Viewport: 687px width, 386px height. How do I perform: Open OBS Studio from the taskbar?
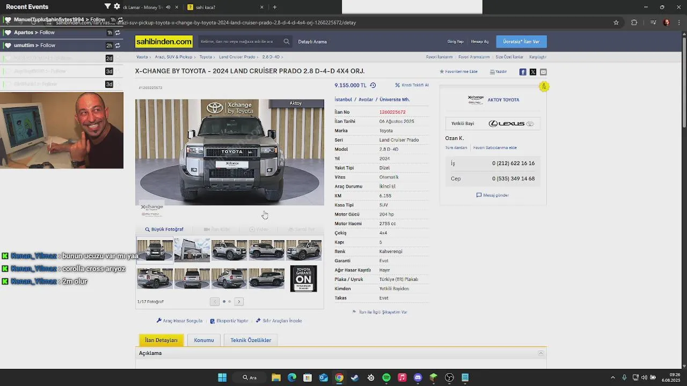[449, 377]
